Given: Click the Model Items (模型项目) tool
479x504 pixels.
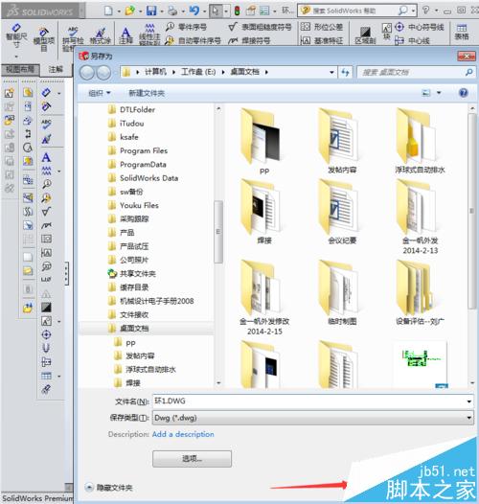Looking at the screenshot, I should click(x=44, y=39).
